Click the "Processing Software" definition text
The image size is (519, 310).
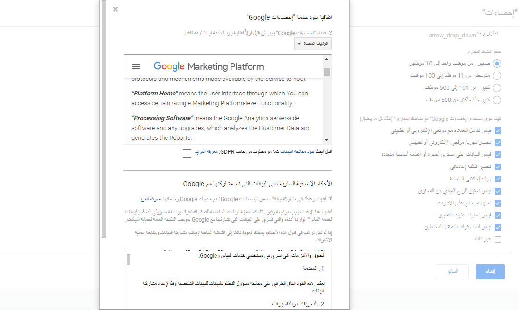[221, 128]
